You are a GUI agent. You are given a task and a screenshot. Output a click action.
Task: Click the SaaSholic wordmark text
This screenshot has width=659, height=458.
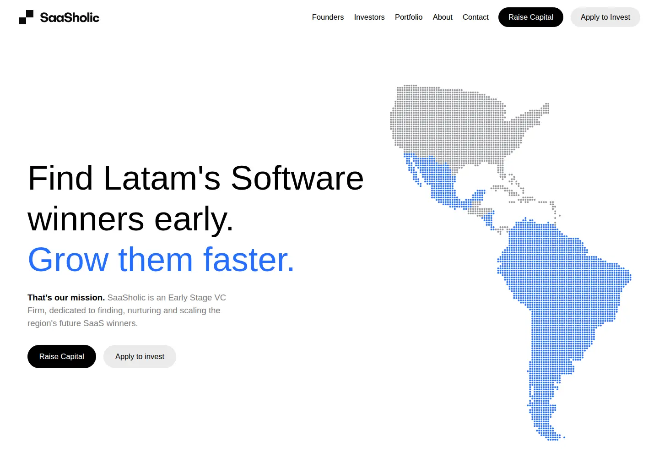[x=70, y=17]
